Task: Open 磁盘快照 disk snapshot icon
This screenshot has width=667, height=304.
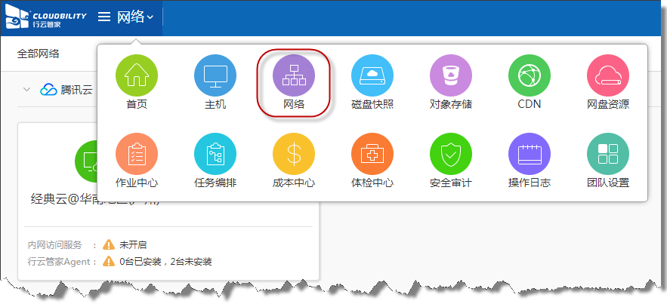Action: pyautogui.click(x=372, y=76)
